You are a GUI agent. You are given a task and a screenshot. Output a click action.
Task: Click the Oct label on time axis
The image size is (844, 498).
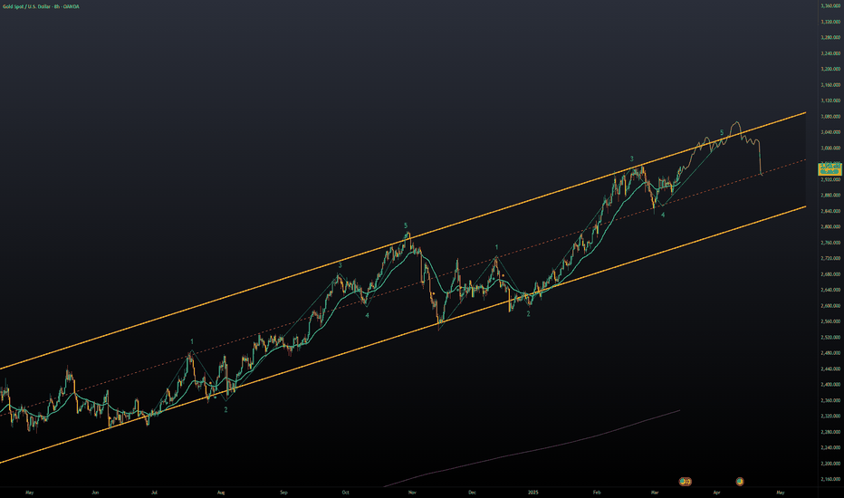[346, 493]
